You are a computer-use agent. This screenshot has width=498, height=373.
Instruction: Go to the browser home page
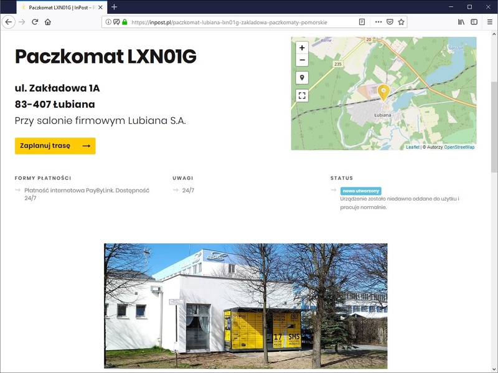tap(48, 22)
